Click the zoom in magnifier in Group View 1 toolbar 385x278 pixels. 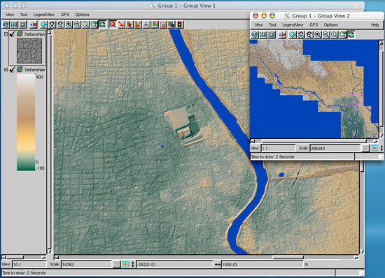pyautogui.click(x=69, y=24)
